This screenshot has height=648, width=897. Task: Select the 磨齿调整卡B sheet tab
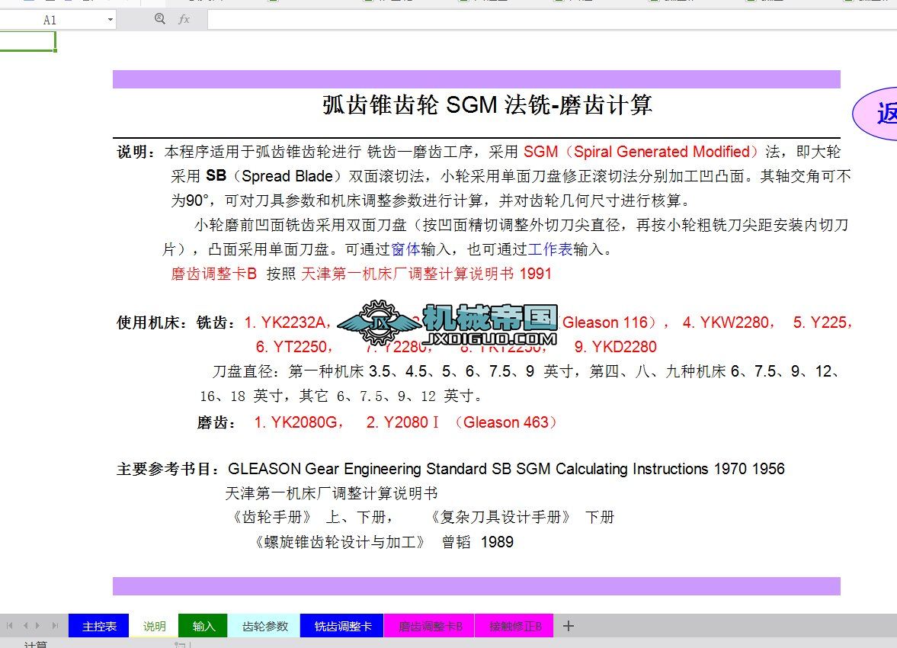(429, 625)
